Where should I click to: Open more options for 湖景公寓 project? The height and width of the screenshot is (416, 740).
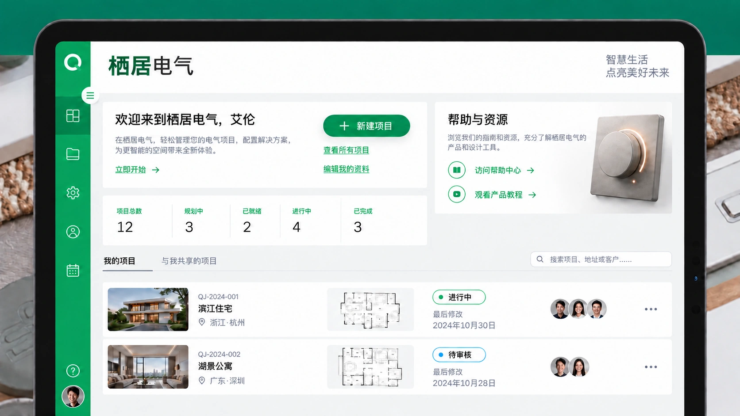[651, 367]
